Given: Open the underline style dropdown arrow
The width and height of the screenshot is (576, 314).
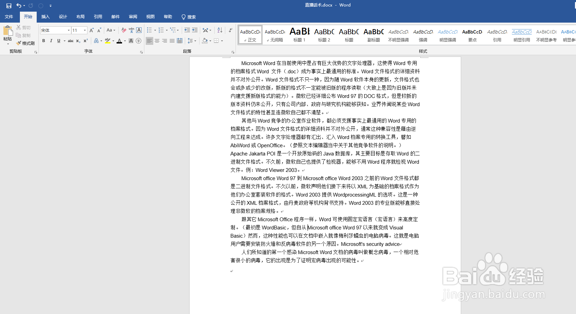Looking at the screenshot, I should point(64,41).
